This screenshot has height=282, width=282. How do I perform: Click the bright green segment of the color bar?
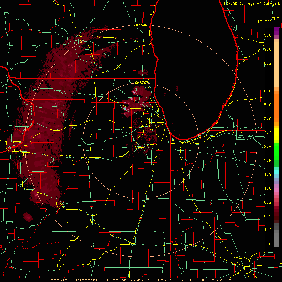[277, 151]
